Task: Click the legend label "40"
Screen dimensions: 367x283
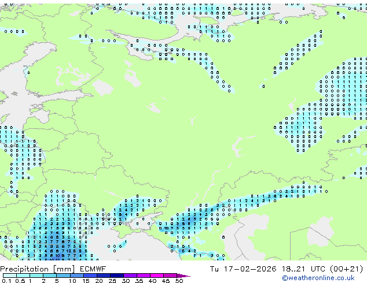Action: click(x=153, y=281)
